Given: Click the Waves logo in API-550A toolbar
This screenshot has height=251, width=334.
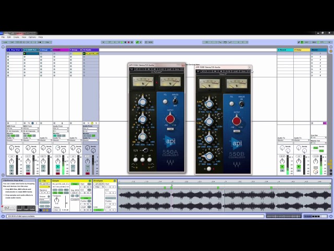Looking at the screenshot, I should (x=132, y=69).
